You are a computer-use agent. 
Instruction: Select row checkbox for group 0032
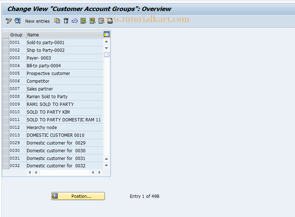6,166
